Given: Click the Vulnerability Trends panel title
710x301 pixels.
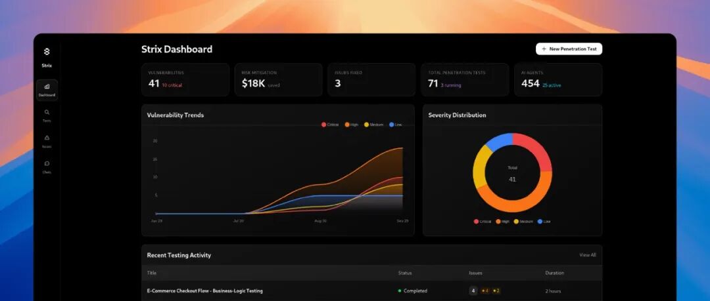Looking at the screenshot, I should click(176, 115).
